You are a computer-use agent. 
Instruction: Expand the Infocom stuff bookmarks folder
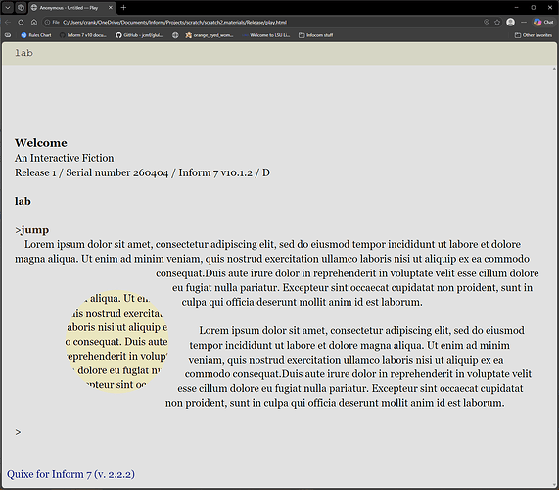pos(315,35)
